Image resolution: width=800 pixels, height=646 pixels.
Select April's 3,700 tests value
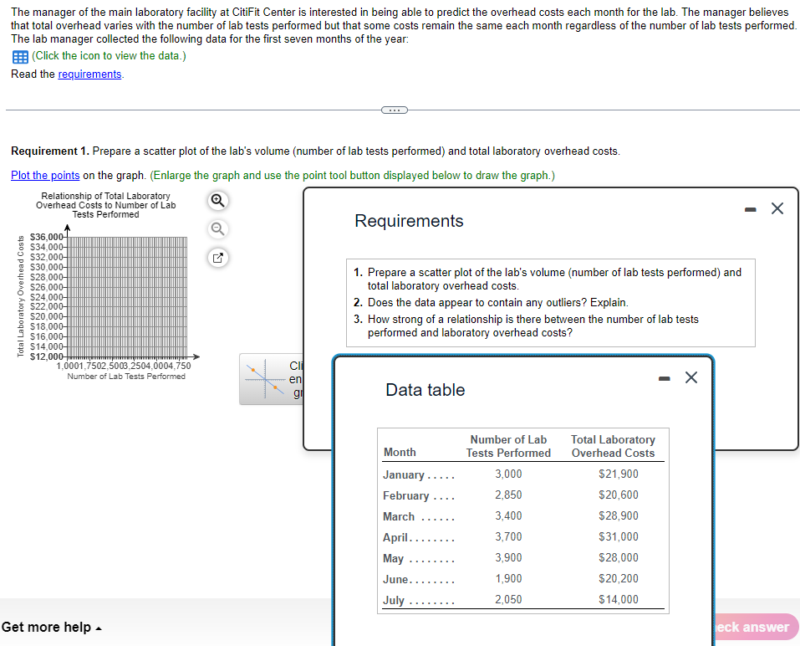[508, 536]
